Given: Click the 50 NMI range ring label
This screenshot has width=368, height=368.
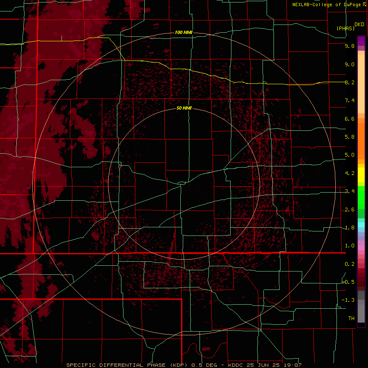Looking at the screenshot, I should [x=184, y=108].
